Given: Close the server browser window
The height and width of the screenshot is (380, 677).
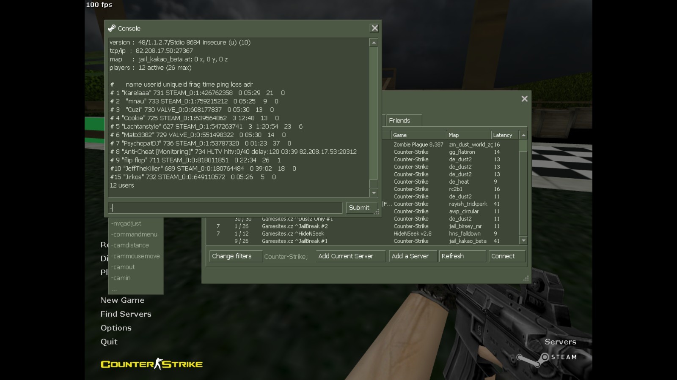Looking at the screenshot, I should (x=525, y=99).
